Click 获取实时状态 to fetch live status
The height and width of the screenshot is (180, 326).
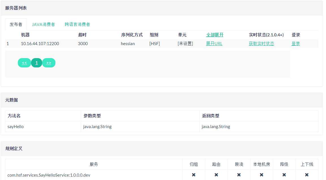(x=262, y=43)
